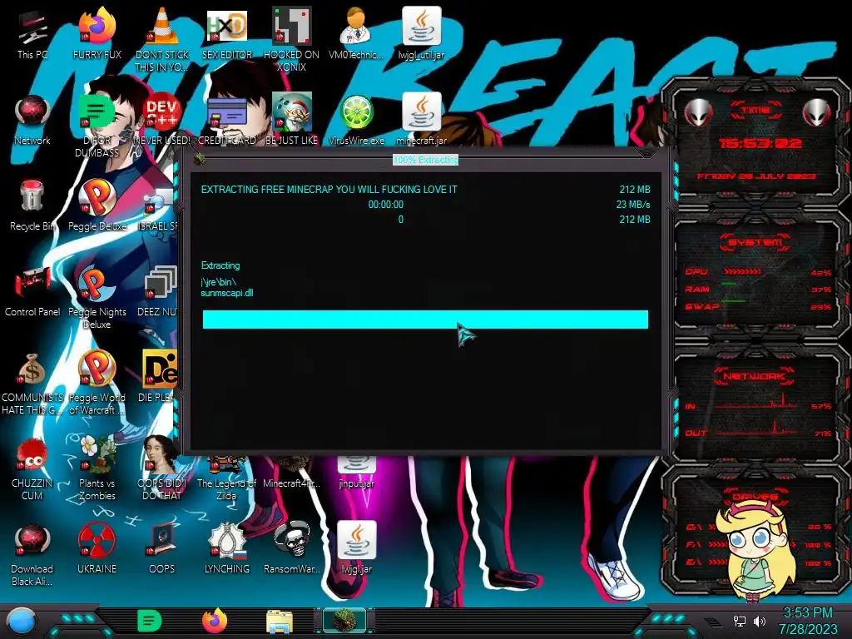Viewport: 852px width, 639px height.
Task: Open the RansomWar... skull shortcut
Action: click(291, 549)
